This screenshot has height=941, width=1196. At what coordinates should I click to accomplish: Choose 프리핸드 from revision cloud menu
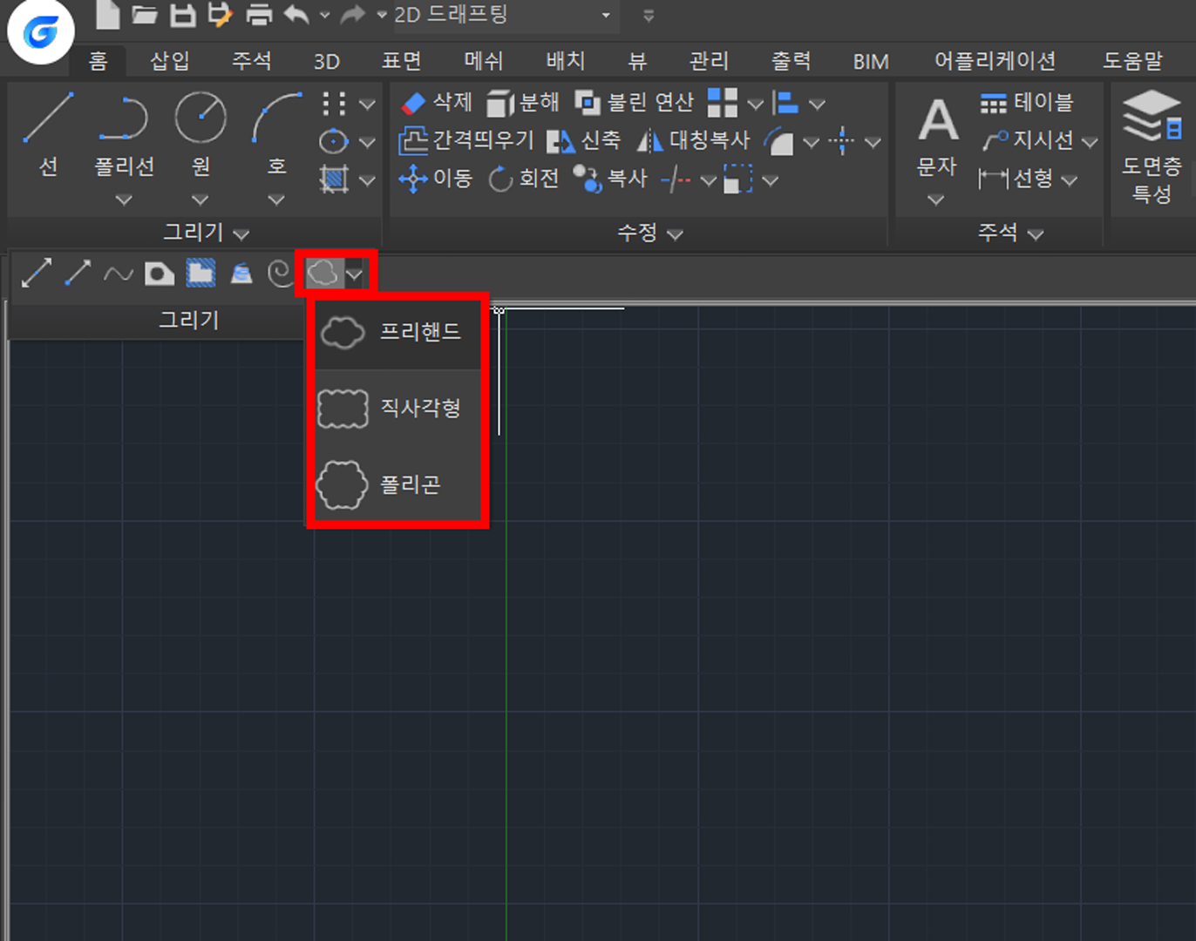coord(398,332)
